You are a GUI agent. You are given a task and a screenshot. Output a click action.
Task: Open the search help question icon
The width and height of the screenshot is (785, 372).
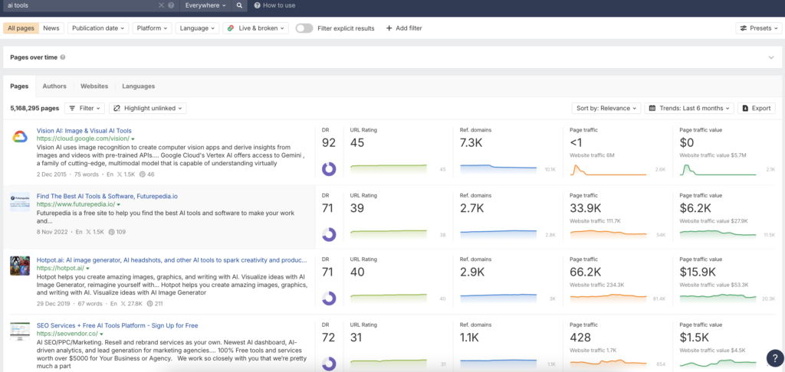[171, 5]
